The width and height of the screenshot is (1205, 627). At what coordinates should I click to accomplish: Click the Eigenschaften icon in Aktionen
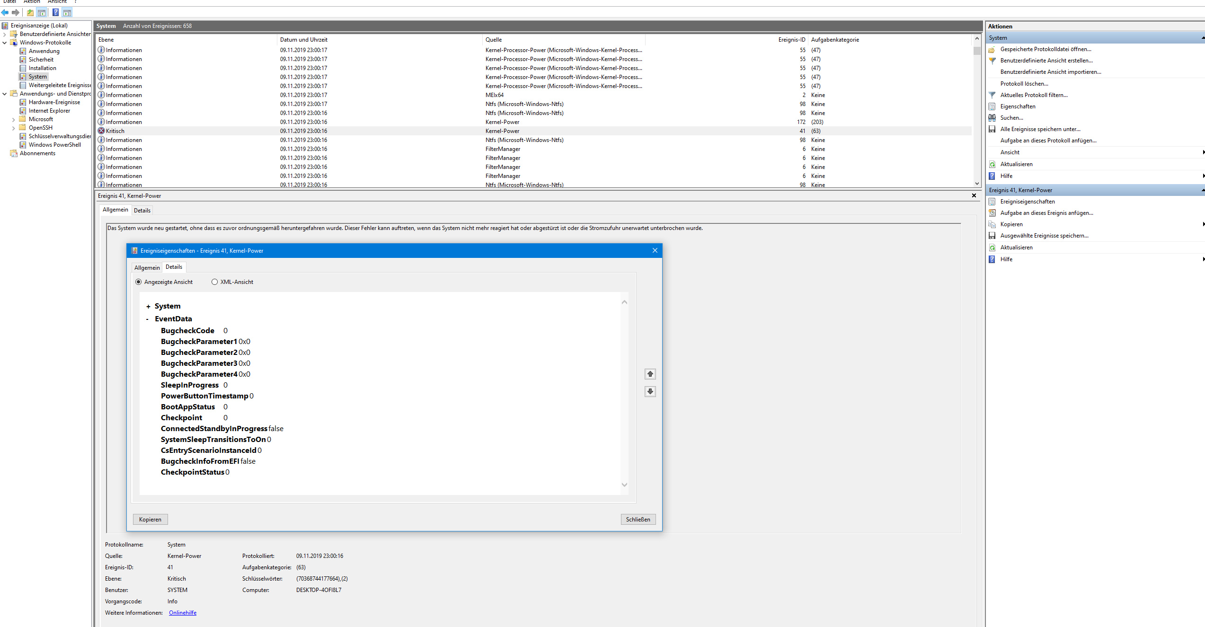point(992,106)
